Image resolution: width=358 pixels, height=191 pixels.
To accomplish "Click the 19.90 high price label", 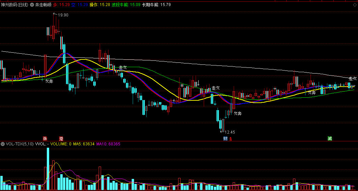I will point(63,15).
